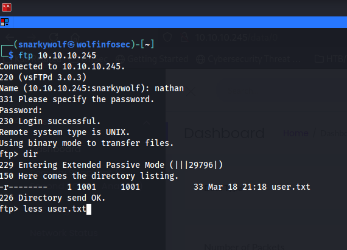This screenshot has height=250, width=347.
Task: Open the Cybersecurity Threat bookmark
Action: (x=248, y=59)
